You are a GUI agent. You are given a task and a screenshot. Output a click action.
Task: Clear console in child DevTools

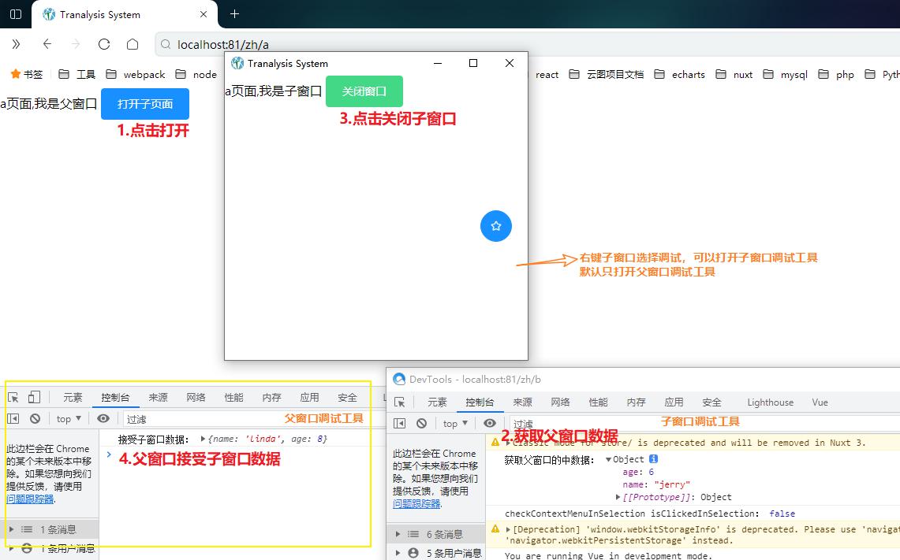coord(422,423)
